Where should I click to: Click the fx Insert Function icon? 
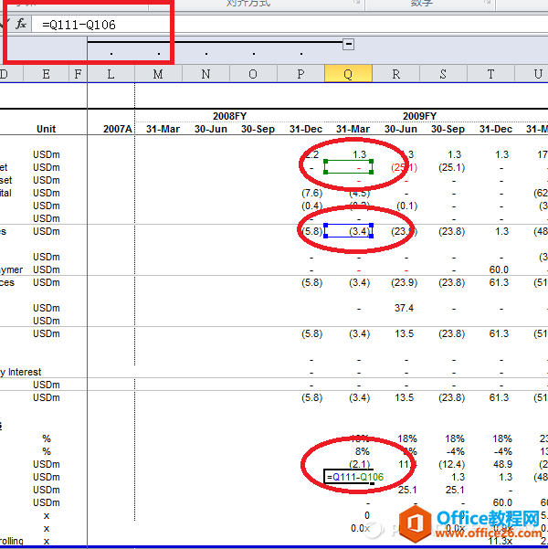(21, 25)
